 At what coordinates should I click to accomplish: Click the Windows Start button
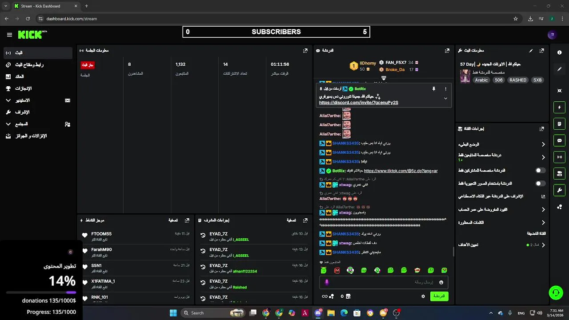click(x=173, y=313)
